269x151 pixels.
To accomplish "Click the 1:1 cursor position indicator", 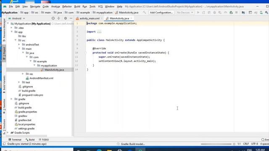I will tap(239, 144).
